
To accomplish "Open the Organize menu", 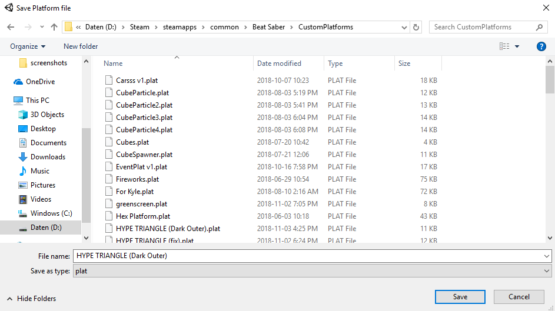I will pyautogui.click(x=28, y=46).
